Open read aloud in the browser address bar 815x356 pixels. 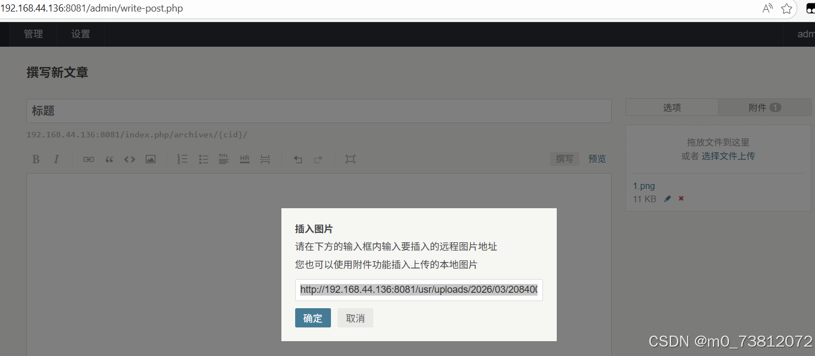pyautogui.click(x=768, y=9)
